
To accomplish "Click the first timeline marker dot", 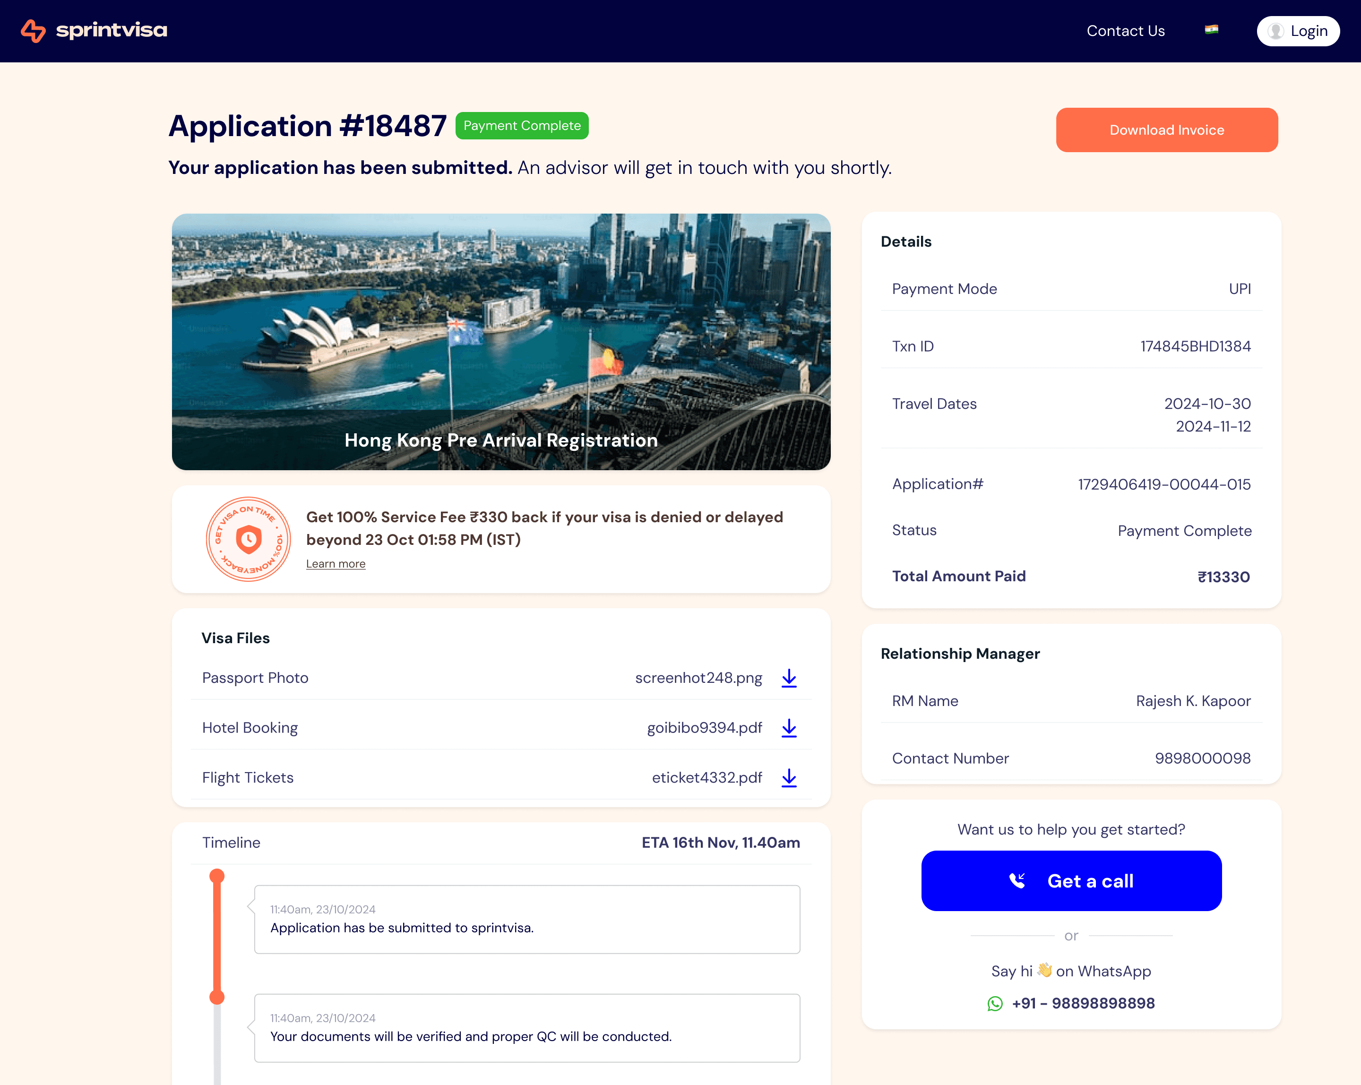I will pyautogui.click(x=216, y=876).
